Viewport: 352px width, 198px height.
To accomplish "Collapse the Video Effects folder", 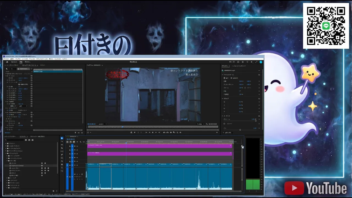I will 6,153.
